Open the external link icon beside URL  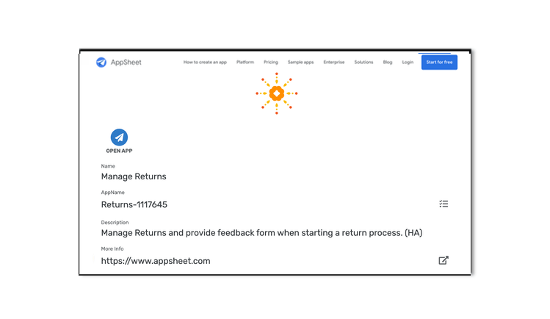click(444, 260)
